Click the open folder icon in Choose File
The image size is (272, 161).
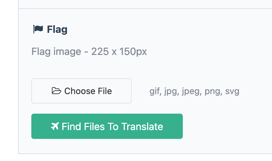56,91
